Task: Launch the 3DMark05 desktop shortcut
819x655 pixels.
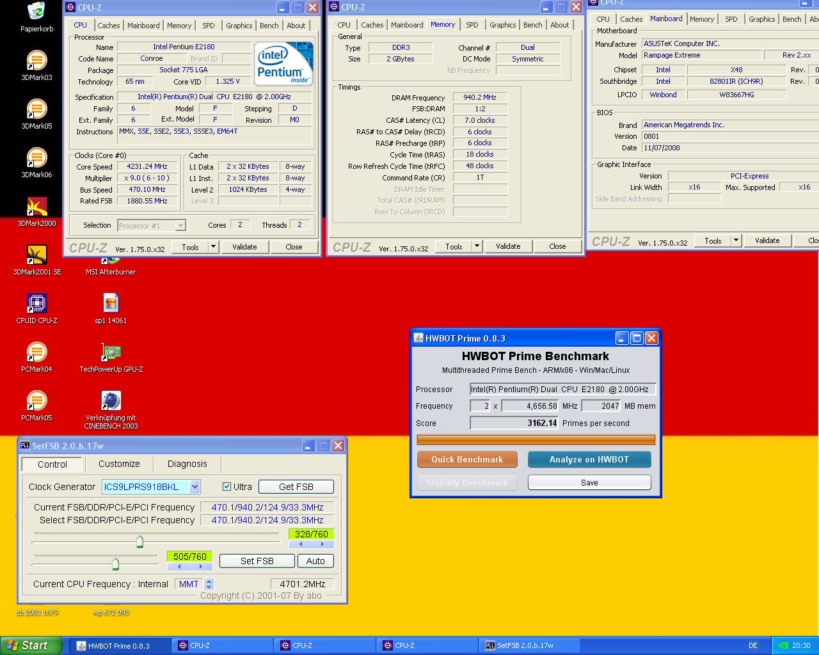Action: [x=36, y=109]
